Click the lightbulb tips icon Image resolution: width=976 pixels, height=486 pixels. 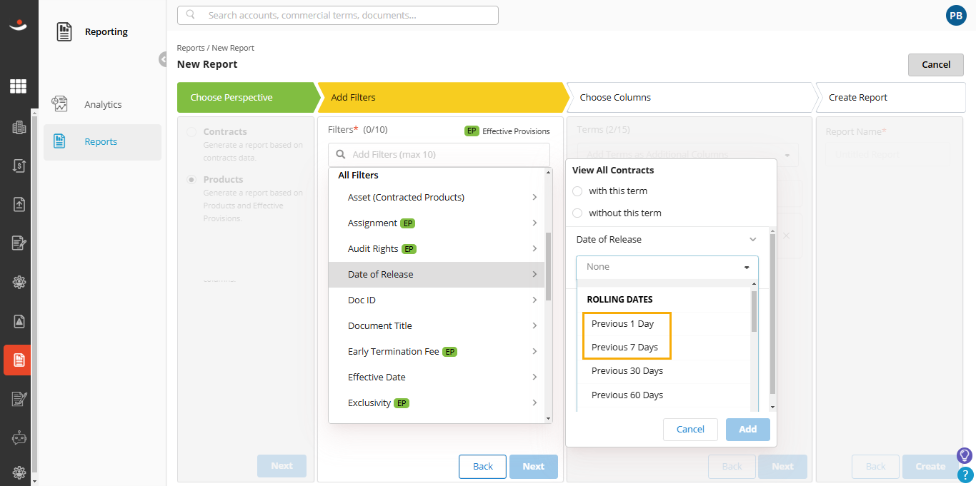coord(964,455)
